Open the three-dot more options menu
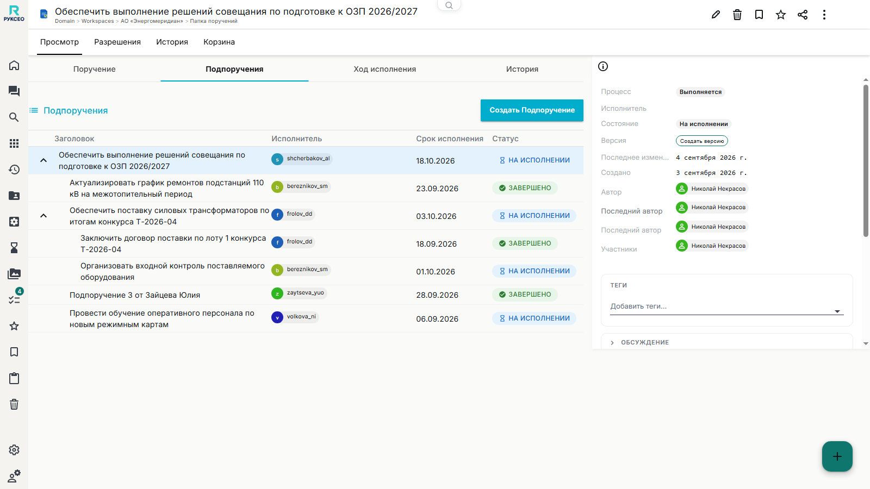The width and height of the screenshot is (870, 489). coord(824,15)
